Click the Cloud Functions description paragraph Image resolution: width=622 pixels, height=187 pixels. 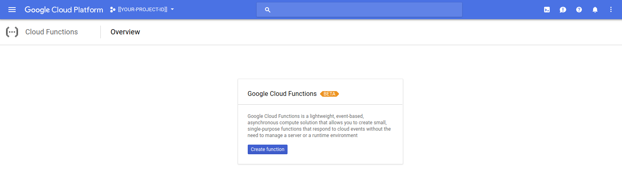point(319,126)
